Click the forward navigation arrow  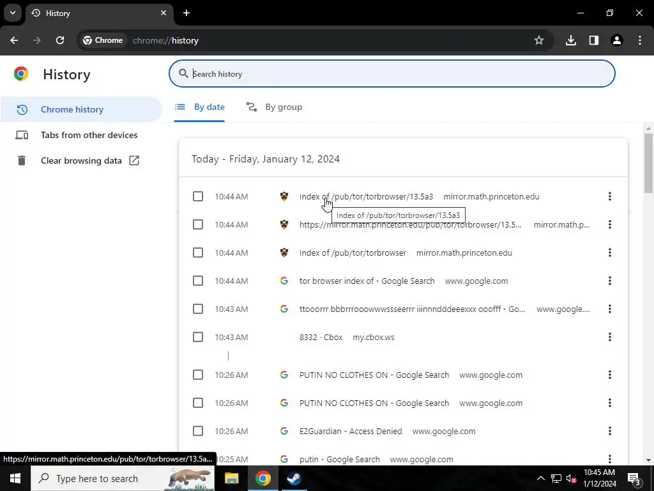[37, 40]
